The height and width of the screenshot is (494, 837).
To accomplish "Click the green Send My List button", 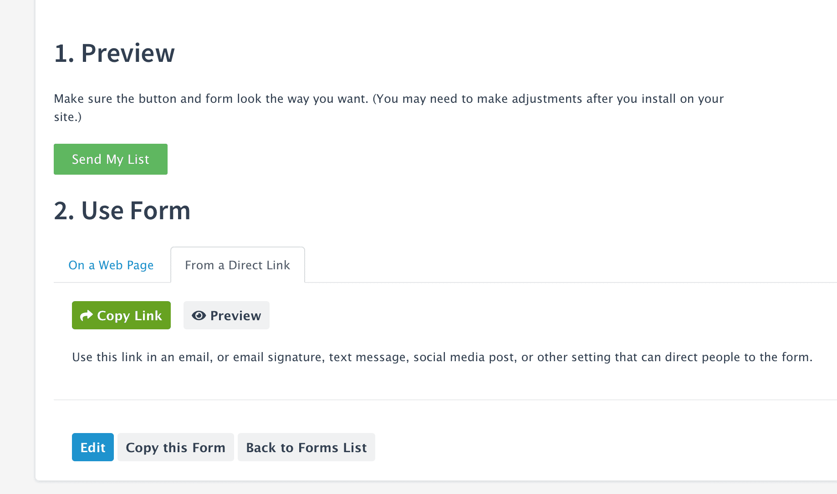I will point(111,159).
